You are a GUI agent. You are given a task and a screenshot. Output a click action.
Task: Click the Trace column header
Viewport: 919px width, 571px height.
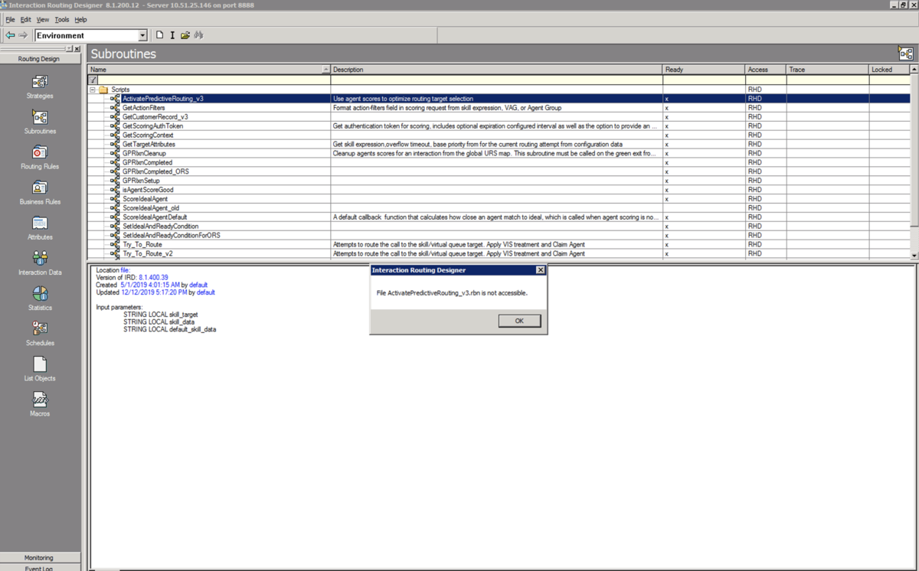[x=827, y=70]
